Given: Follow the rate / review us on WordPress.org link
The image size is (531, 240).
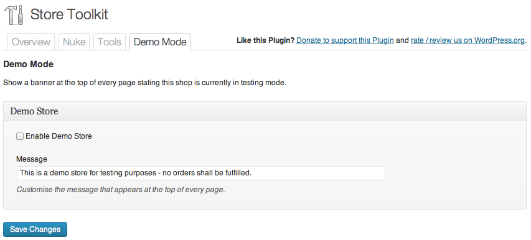Looking at the screenshot, I should click(468, 40).
